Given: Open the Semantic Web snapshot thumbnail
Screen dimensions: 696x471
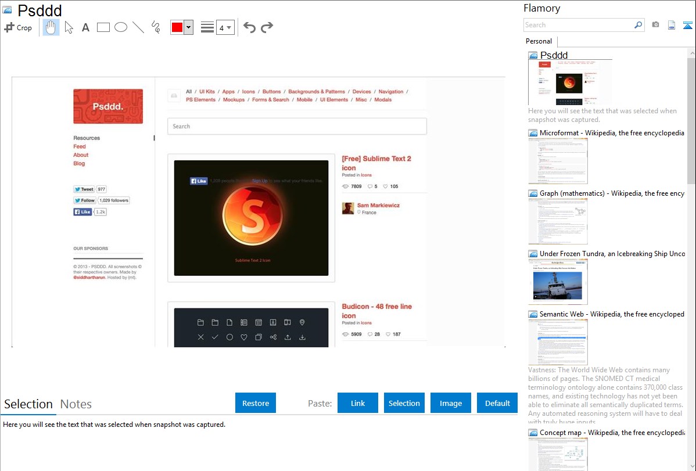Looking at the screenshot, I should (x=558, y=342).
